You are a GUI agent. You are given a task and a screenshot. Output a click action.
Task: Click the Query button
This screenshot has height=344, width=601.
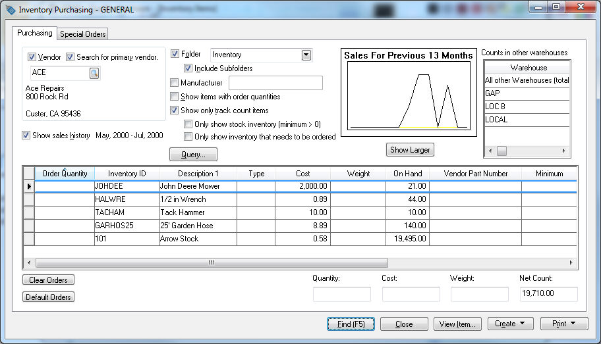tap(193, 155)
